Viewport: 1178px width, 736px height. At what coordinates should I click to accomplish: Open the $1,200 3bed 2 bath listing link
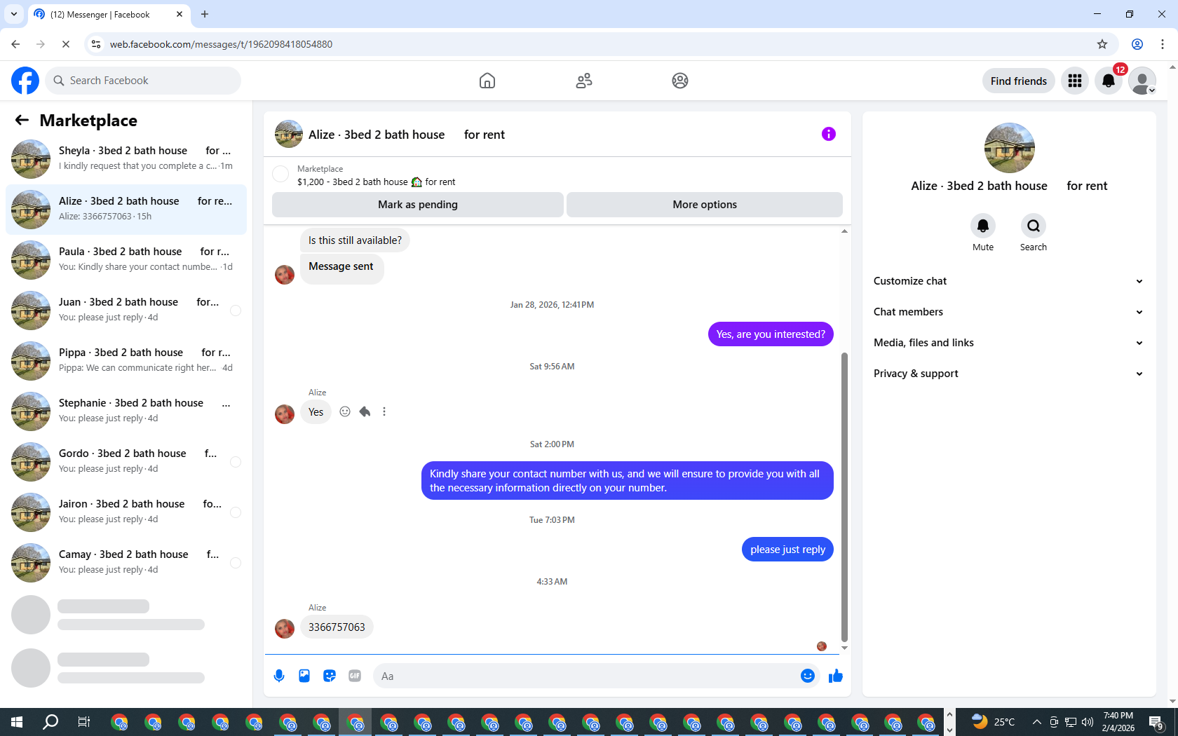click(376, 182)
